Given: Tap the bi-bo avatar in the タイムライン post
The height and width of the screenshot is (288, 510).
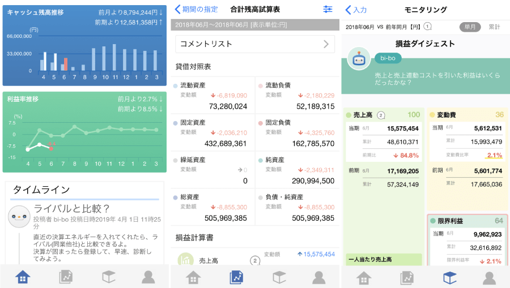Looking at the screenshot, I should 19,217.
